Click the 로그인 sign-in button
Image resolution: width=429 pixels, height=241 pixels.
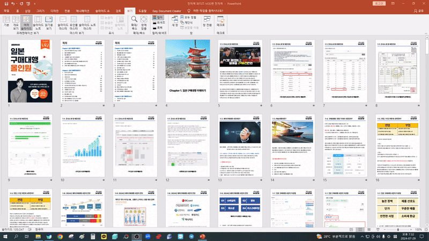[x=379, y=3]
